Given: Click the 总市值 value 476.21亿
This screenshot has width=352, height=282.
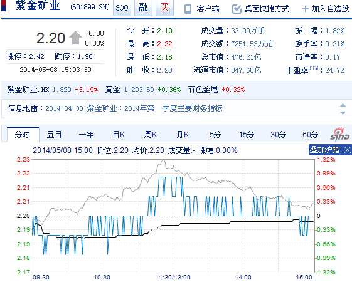Looking at the screenshot, I should pos(246,57).
